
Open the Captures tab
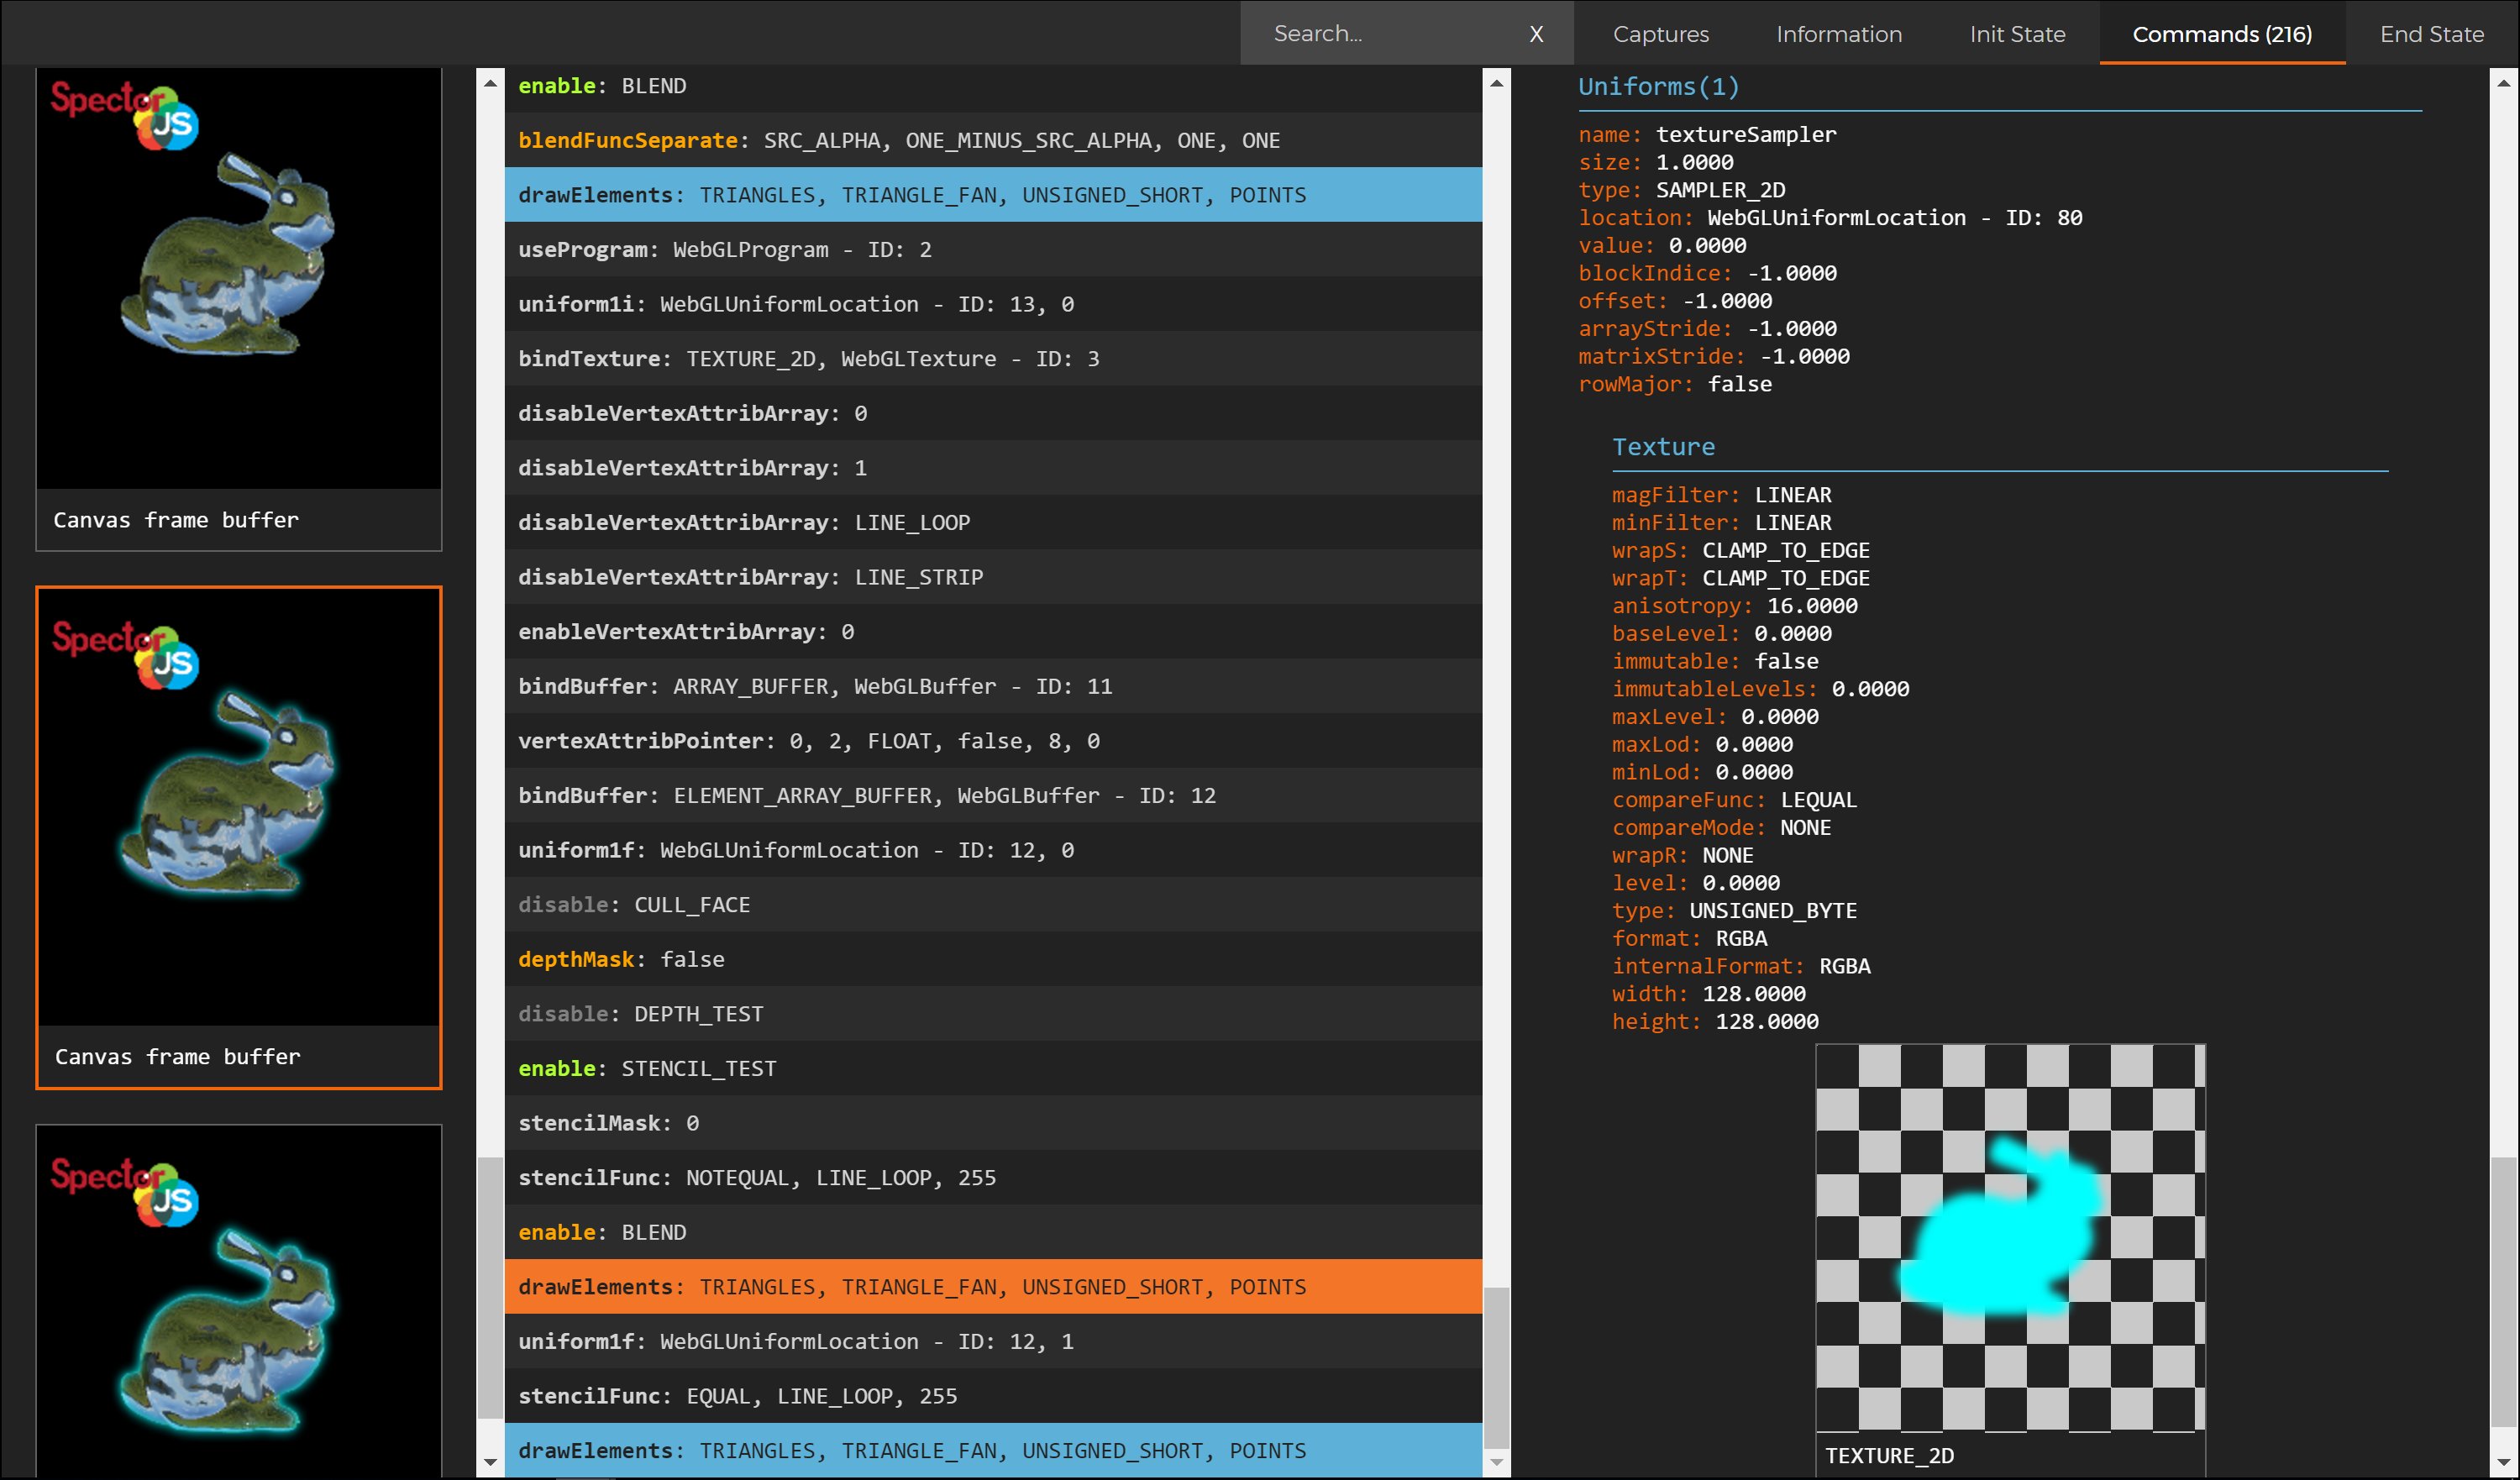1661,34
